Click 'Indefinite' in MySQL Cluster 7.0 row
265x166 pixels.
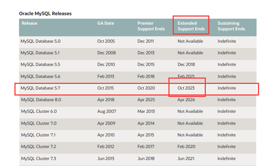click(226, 123)
